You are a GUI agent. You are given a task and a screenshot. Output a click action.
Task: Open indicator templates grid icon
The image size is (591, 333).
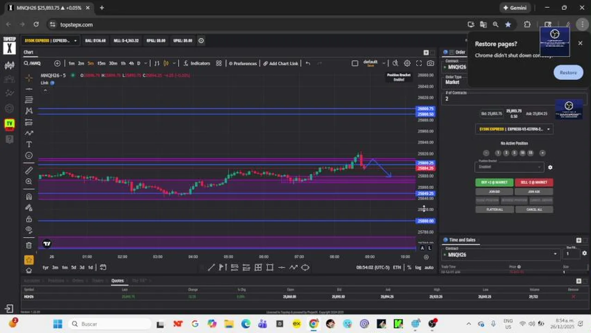(219, 63)
